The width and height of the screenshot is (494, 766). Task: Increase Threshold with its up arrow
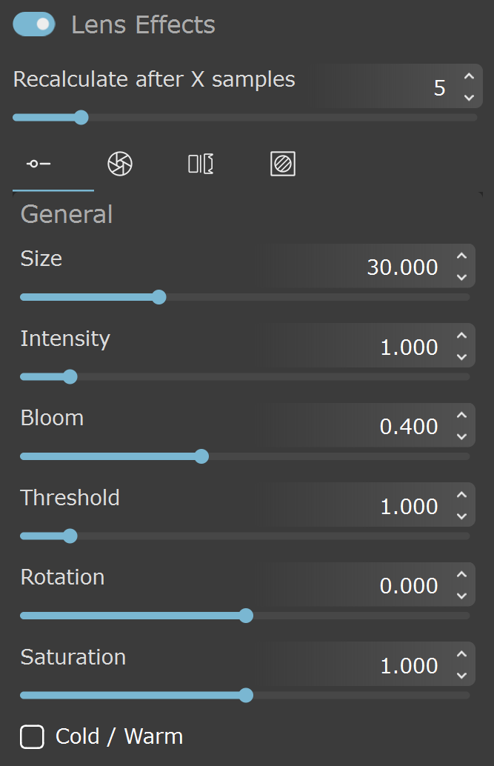click(461, 494)
